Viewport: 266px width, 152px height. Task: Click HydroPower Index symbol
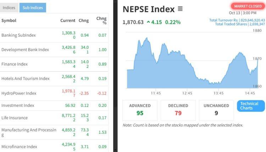[x=19, y=93]
